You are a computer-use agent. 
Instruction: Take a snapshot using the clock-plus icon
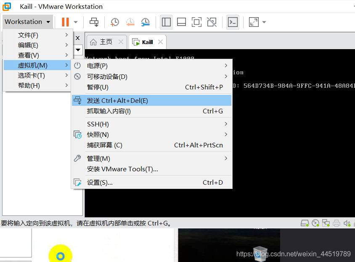(114, 22)
